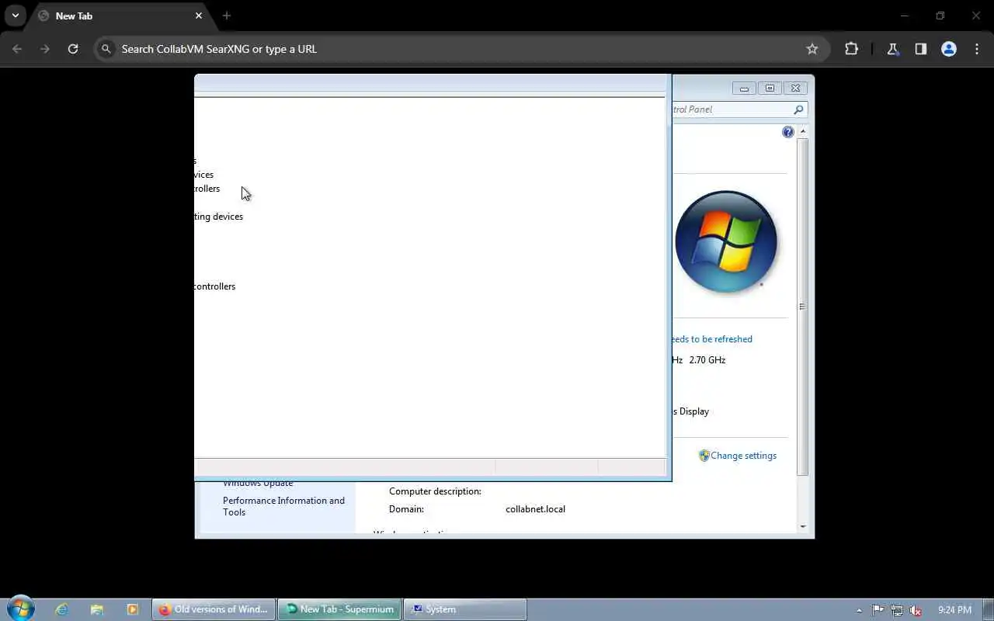994x621 pixels.
Task: Select the 'ting devices' tree row
Action: click(x=219, y=217)
